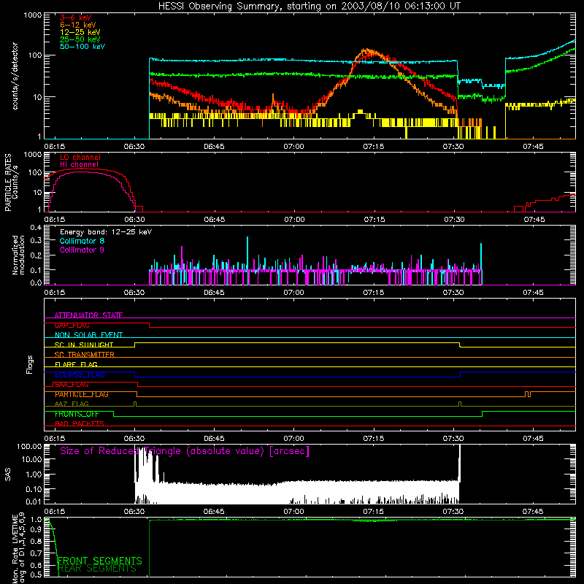The image size is (584, 584).
Task: Click the dim olive A4Z_FLAG label
Action: (72, 404)
